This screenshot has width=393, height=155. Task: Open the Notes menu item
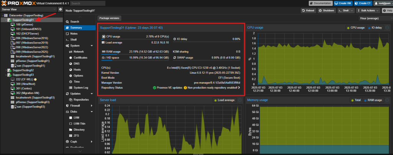tap(74, 34)
